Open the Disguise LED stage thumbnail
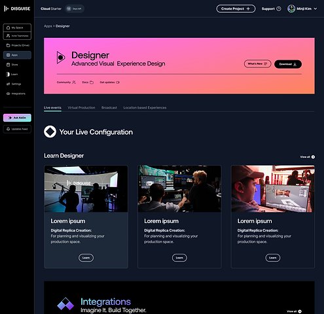The height and width of the screenshot is (314, 324). pyautogui.click(x=86, y=188)
